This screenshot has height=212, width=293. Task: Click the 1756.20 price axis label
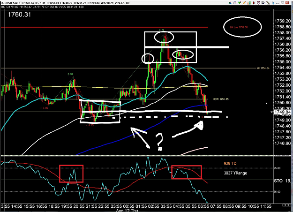coord(283,50)
